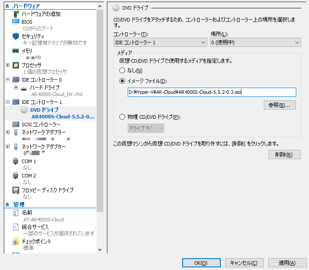Screen dimensions: 309x270
Task: Select the メモリ tree item label
Action: click(x=27, y=51)
